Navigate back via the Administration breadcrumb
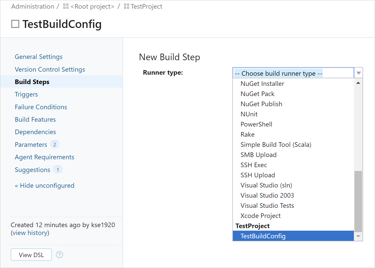The height and width of the screenshot is (268, 375). (33, 6)
